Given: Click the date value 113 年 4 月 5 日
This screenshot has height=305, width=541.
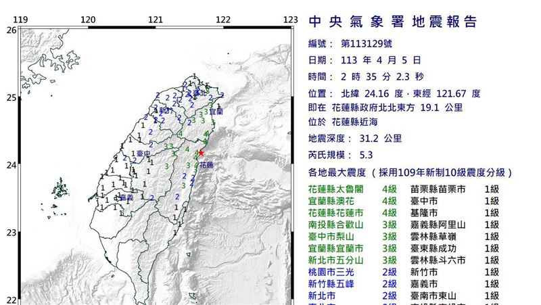Looking at the screenshot, I should tap(381, 60).
